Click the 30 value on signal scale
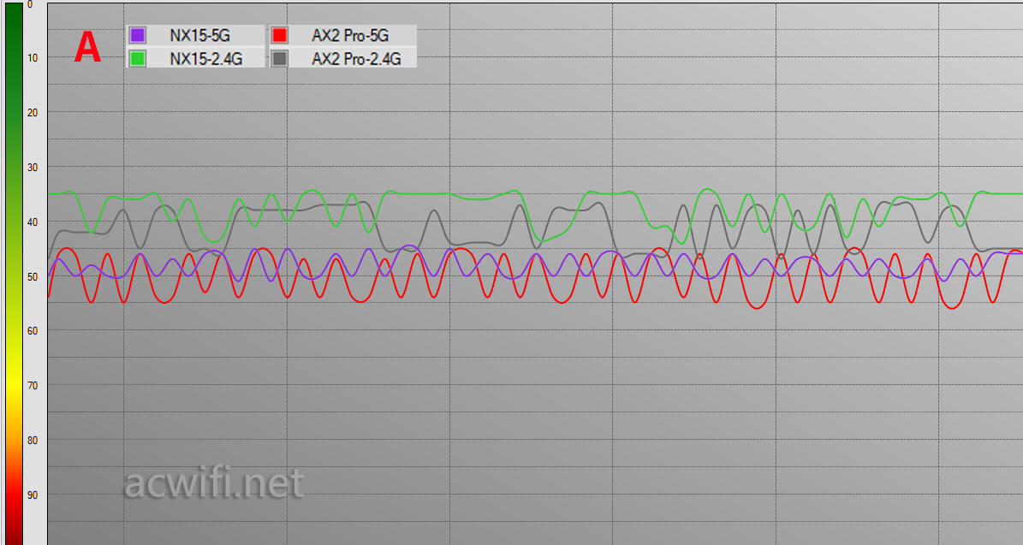Image resolution: width=1023 pixels, height=545 pixels. pos(33,168)
